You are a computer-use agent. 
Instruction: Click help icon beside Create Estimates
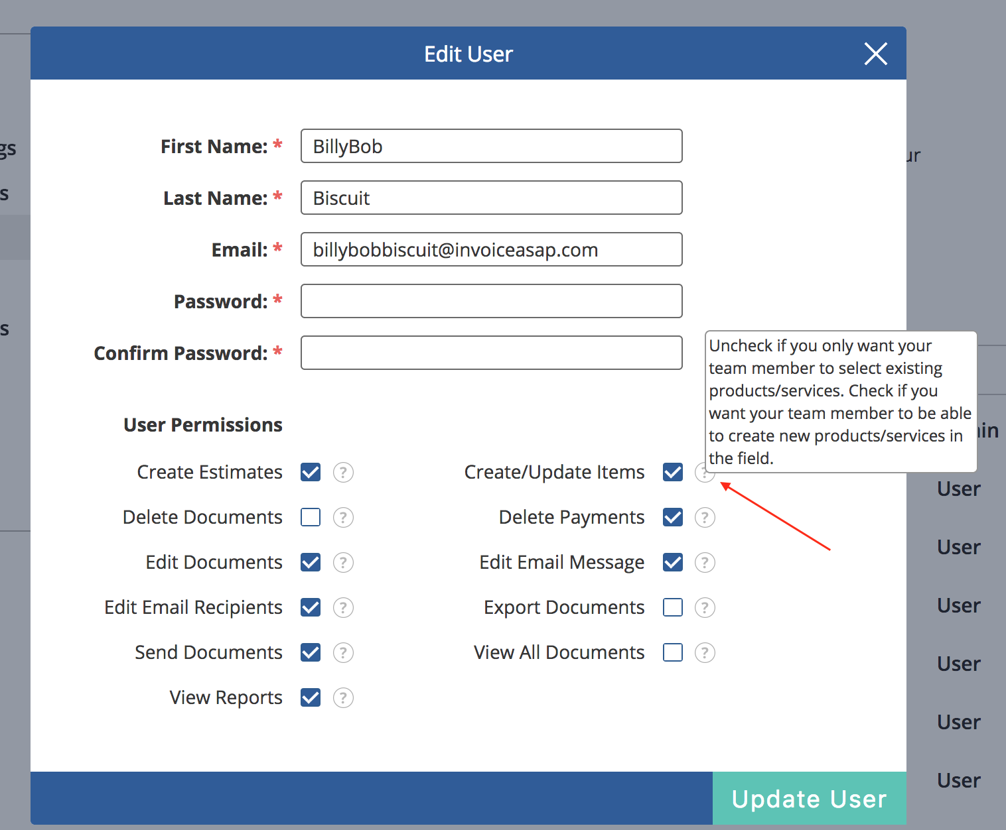point(343,472)
